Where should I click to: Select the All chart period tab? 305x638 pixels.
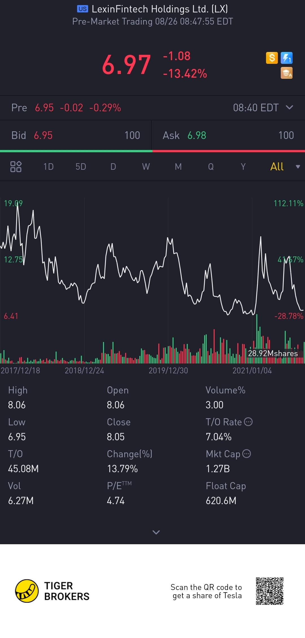pos(277,167)
